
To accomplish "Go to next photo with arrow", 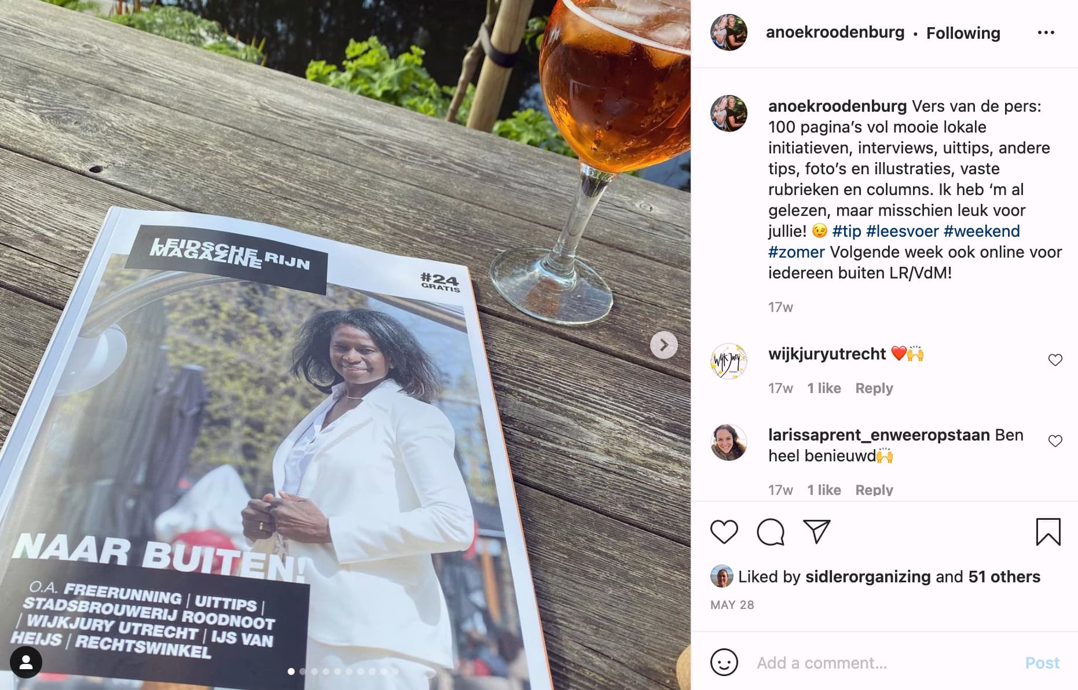I will 664,346.
